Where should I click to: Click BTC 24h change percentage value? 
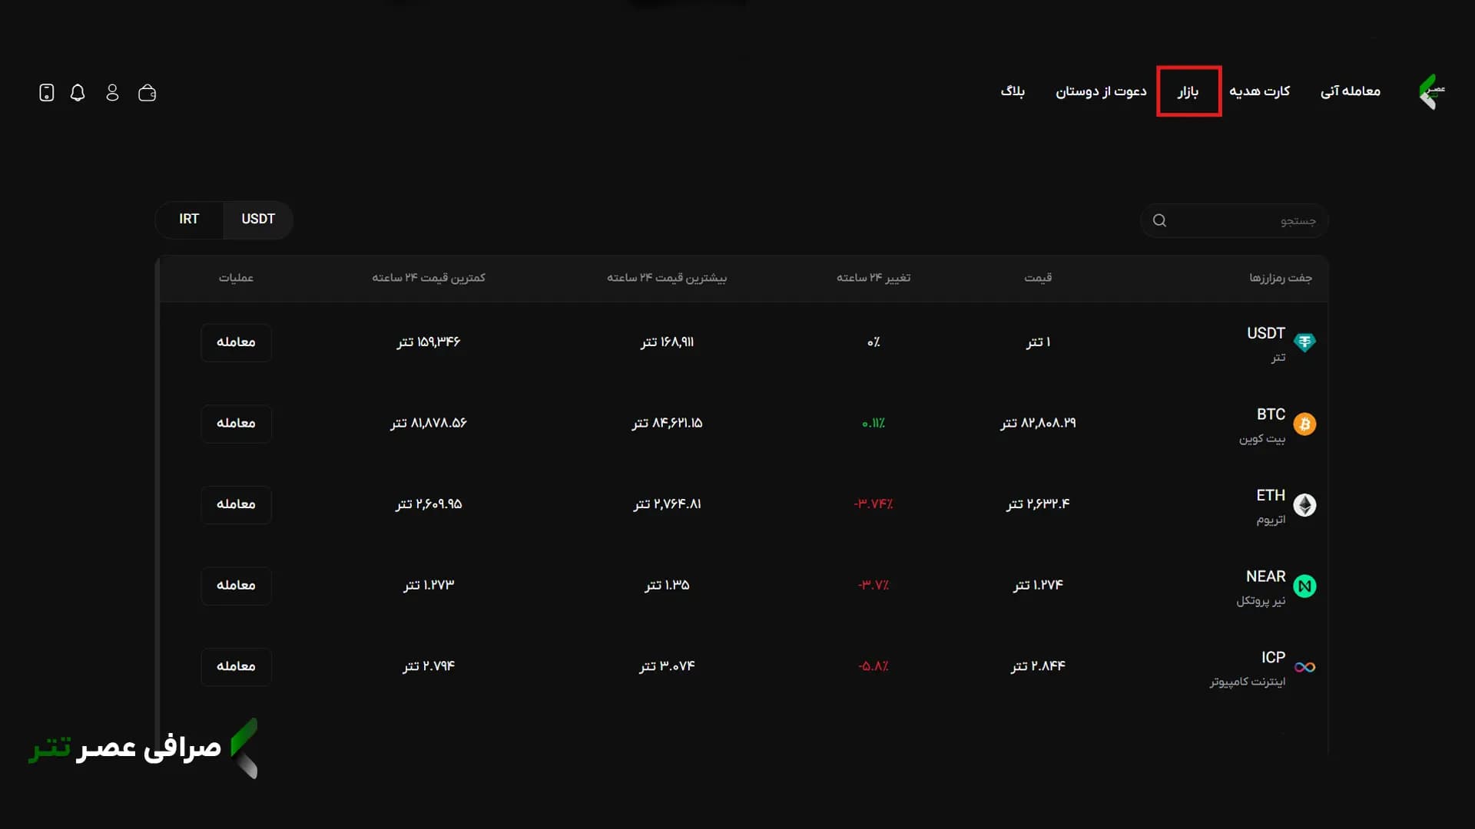point(873,424)
